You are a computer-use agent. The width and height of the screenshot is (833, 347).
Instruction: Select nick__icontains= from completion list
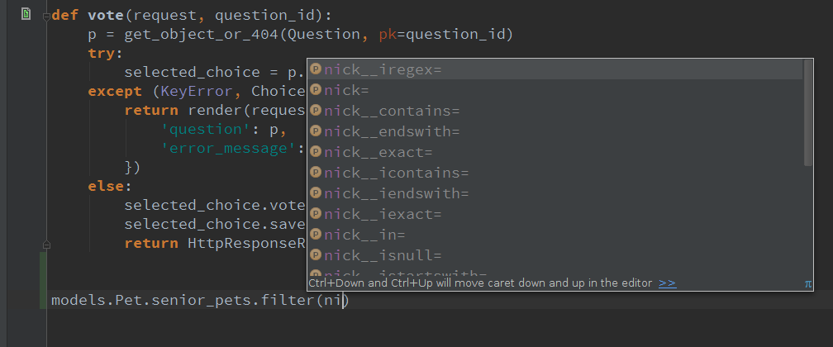coord(555,173)
